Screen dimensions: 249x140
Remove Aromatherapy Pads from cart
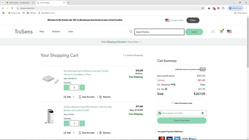(105, 97)
